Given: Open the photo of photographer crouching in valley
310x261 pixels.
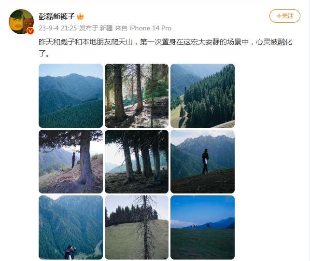Looking at the screenshot, I should pyautogui.click(x=70, y=227).
